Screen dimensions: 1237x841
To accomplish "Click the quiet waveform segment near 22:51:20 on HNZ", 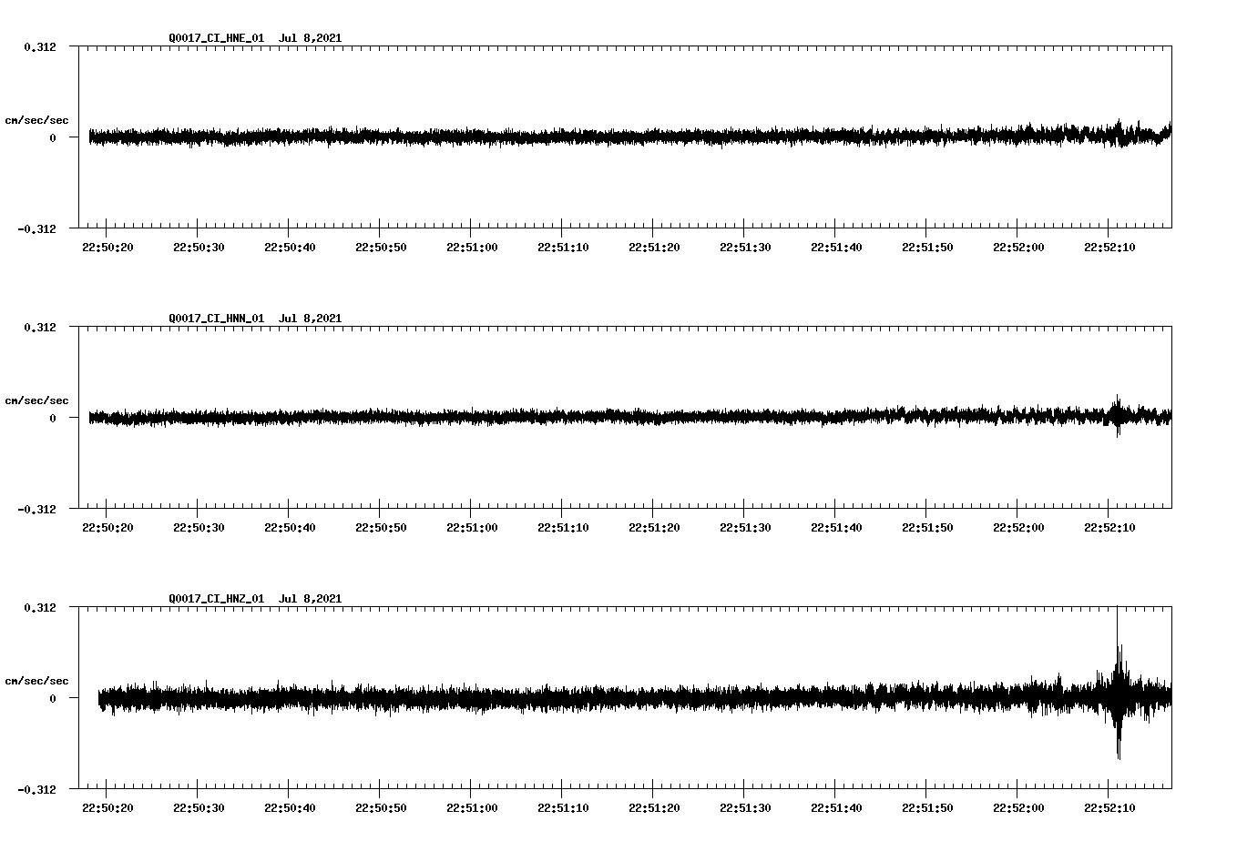I will (653, 699).
